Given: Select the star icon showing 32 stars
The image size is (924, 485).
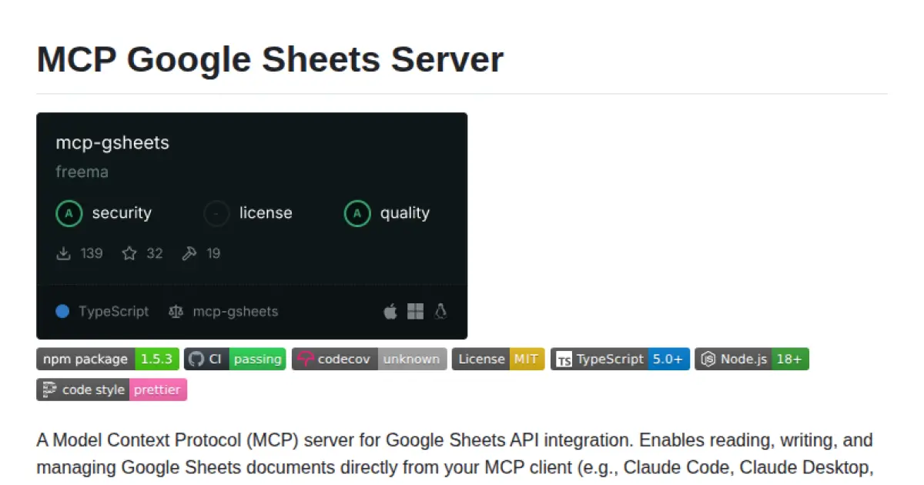Looking at the screenshot, I should pyautogui.click(x=129, y=253).
